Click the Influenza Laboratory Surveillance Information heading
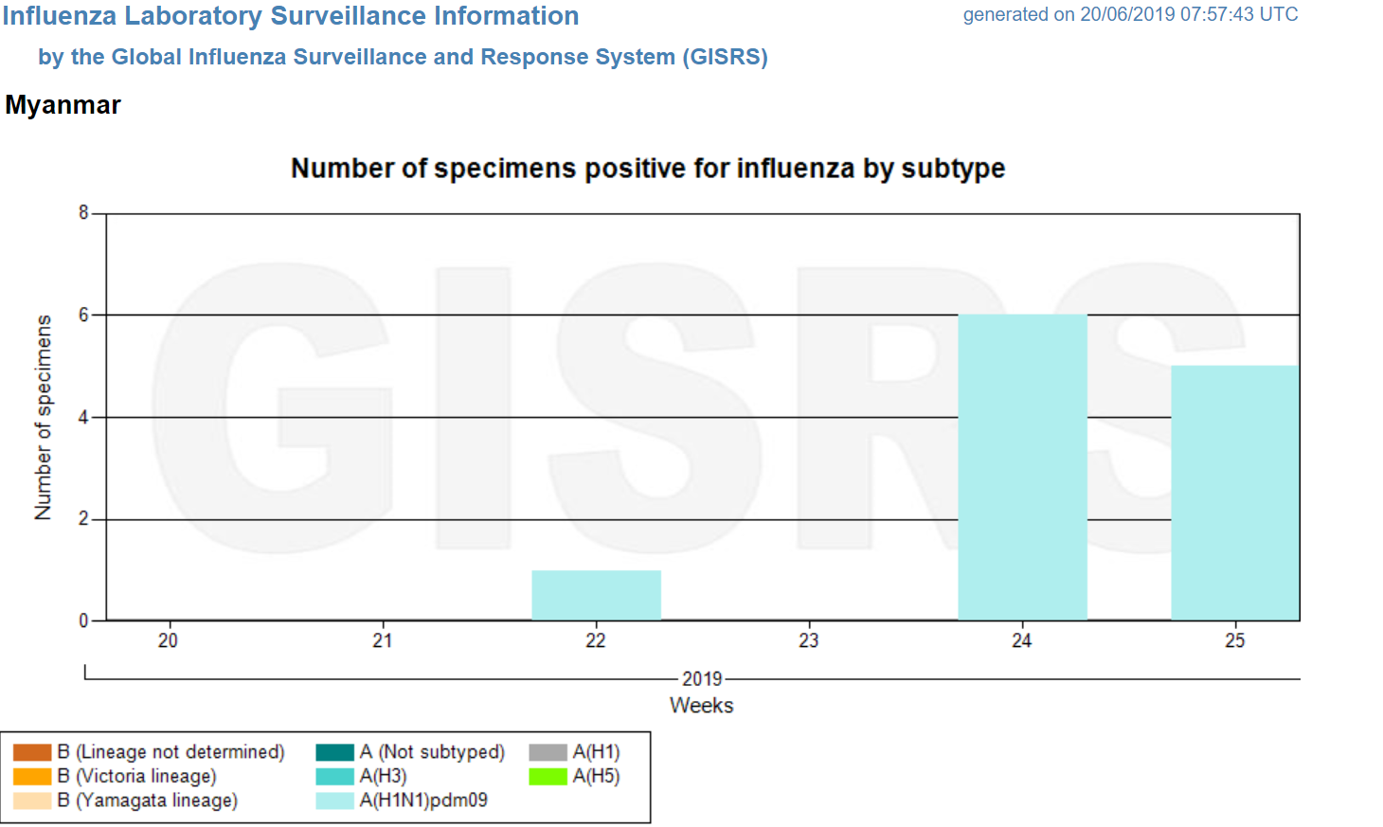This screenshot has width=1383, height=827. [x=290, y=16]
